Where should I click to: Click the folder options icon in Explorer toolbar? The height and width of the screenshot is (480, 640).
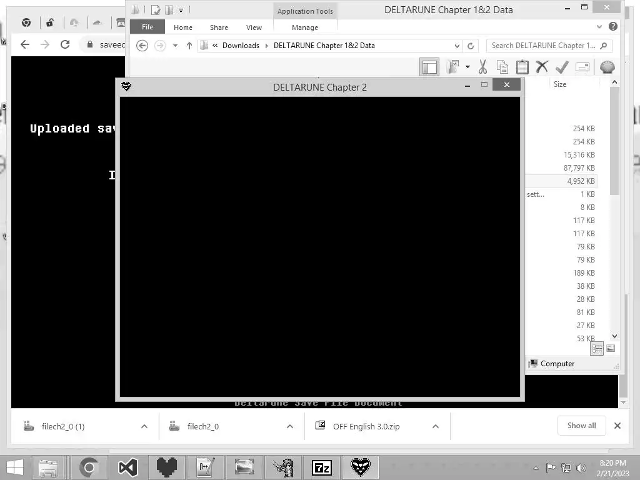point(453,66)
